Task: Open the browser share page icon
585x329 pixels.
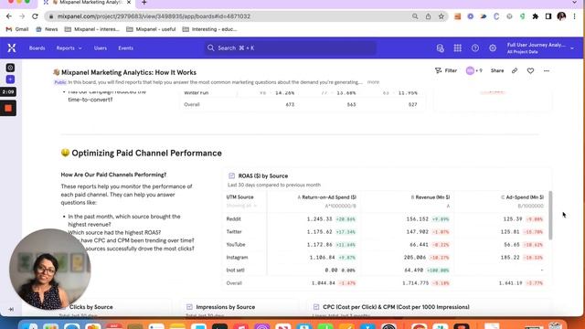Action: point(428,16)
